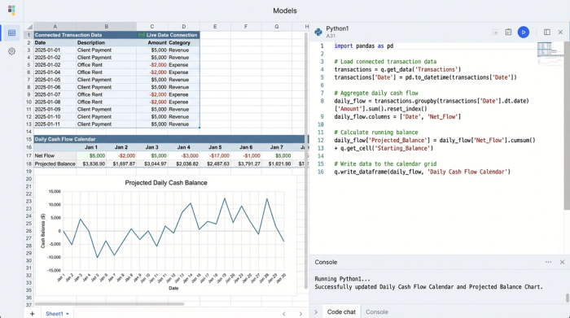Click the collapse-to-cell icon in code toolbar
This screenshot has width=570, height=318.
(495, 33)
